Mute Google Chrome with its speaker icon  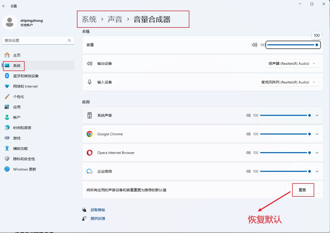[x=248, y=134]
